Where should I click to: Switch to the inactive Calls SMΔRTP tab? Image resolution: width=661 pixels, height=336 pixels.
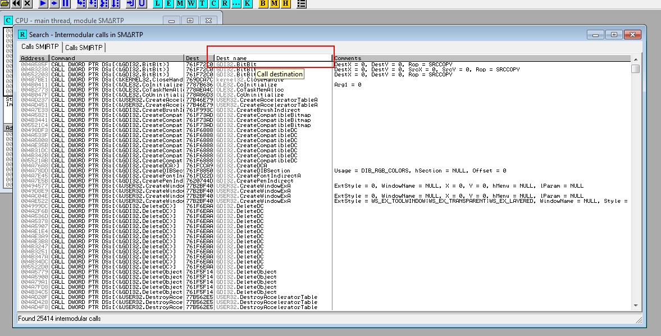tap(84, 48)
